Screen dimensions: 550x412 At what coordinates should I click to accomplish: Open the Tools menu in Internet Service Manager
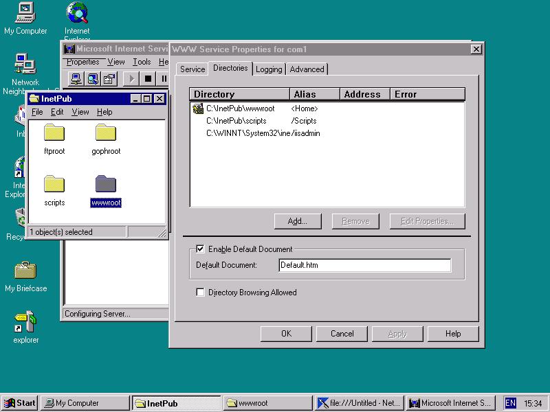[142, 62]
